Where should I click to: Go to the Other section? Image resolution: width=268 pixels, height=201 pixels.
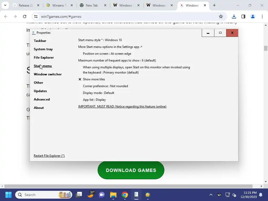tap(38, 82)
